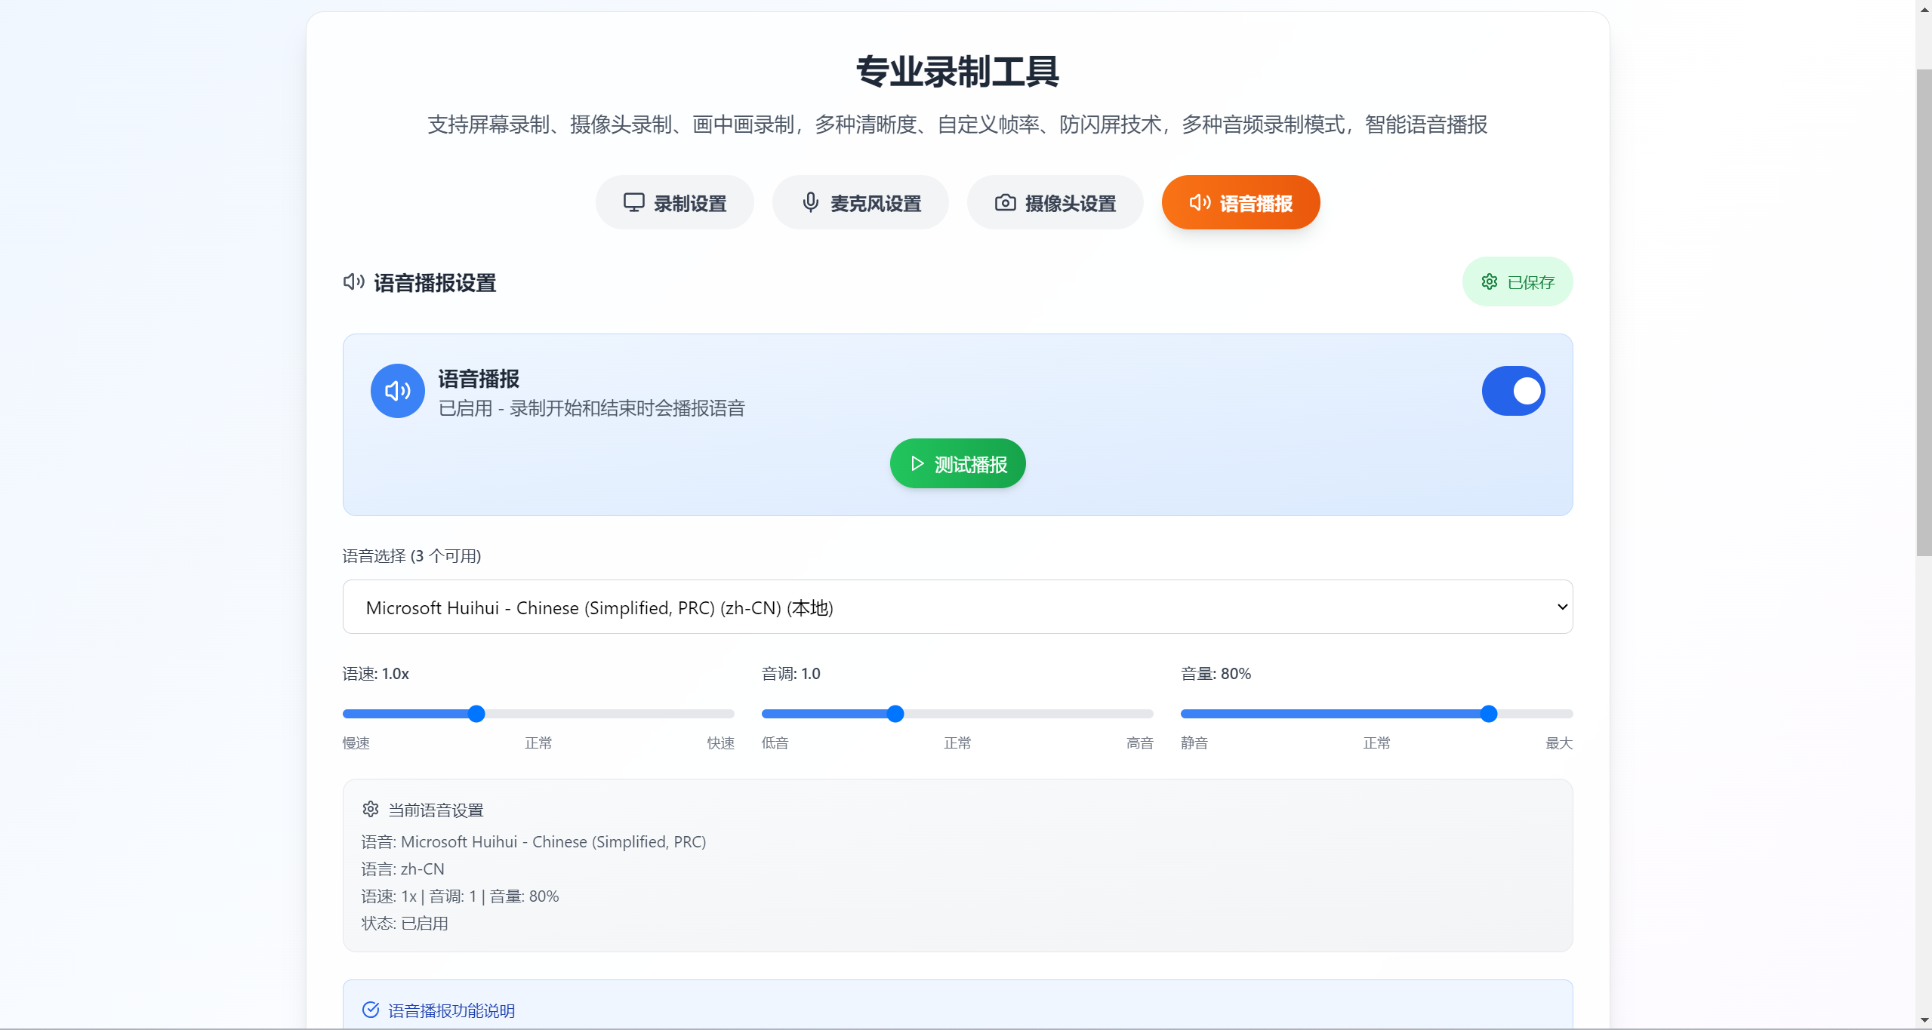1932x1030 pixels.
Task: Click the microphone icon in 麦克风设置 tab
Action: tap(810, 202)
